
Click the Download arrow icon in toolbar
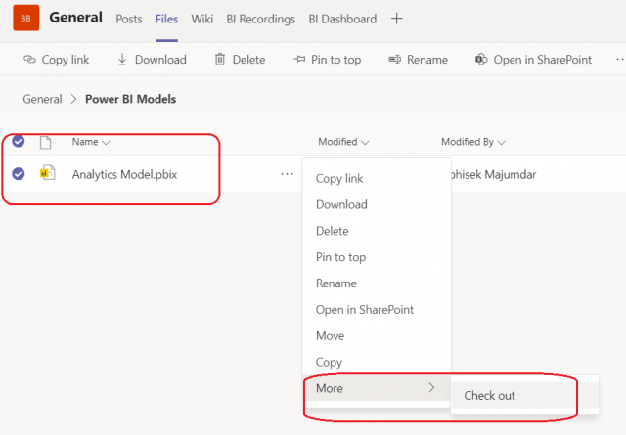pyautogui.click(x=122, y=60)
